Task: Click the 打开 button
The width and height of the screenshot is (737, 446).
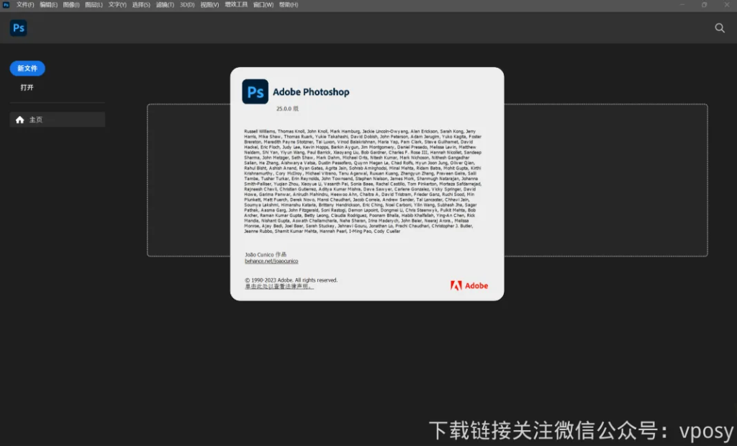Action: click(27, 87)
